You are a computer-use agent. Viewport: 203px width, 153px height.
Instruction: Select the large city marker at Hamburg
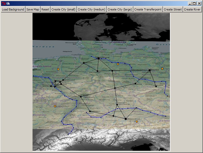(98, 58)
